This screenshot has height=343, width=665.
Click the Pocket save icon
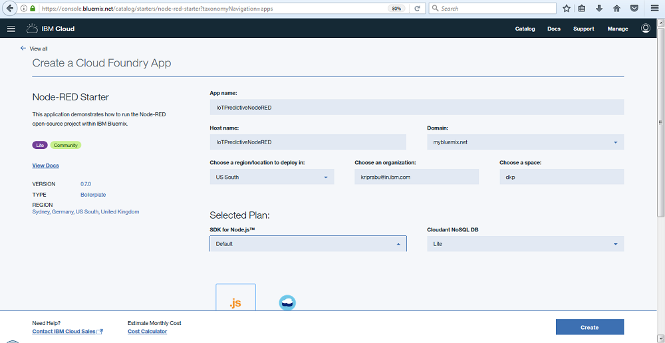click(634, 9)
